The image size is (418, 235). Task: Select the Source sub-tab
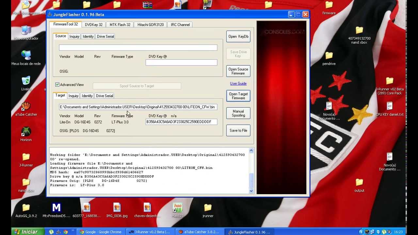tap(60, 36)
